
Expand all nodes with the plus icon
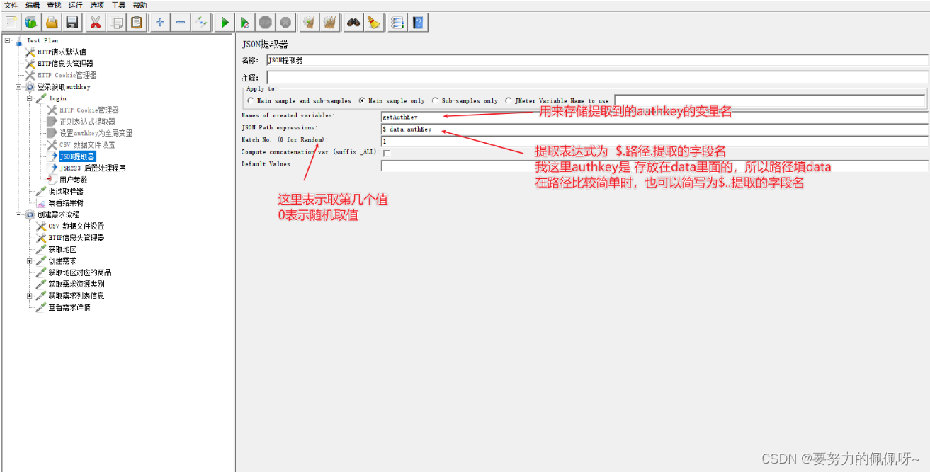click(x=160, y=23)
